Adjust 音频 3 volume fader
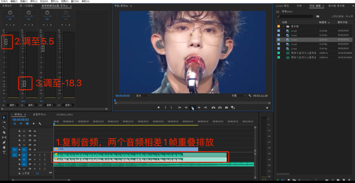The width and height of the screenshot is (355, 183). [x=43, y=48]
